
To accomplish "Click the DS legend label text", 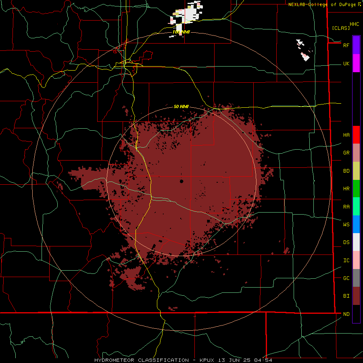I will coord(346,242).
